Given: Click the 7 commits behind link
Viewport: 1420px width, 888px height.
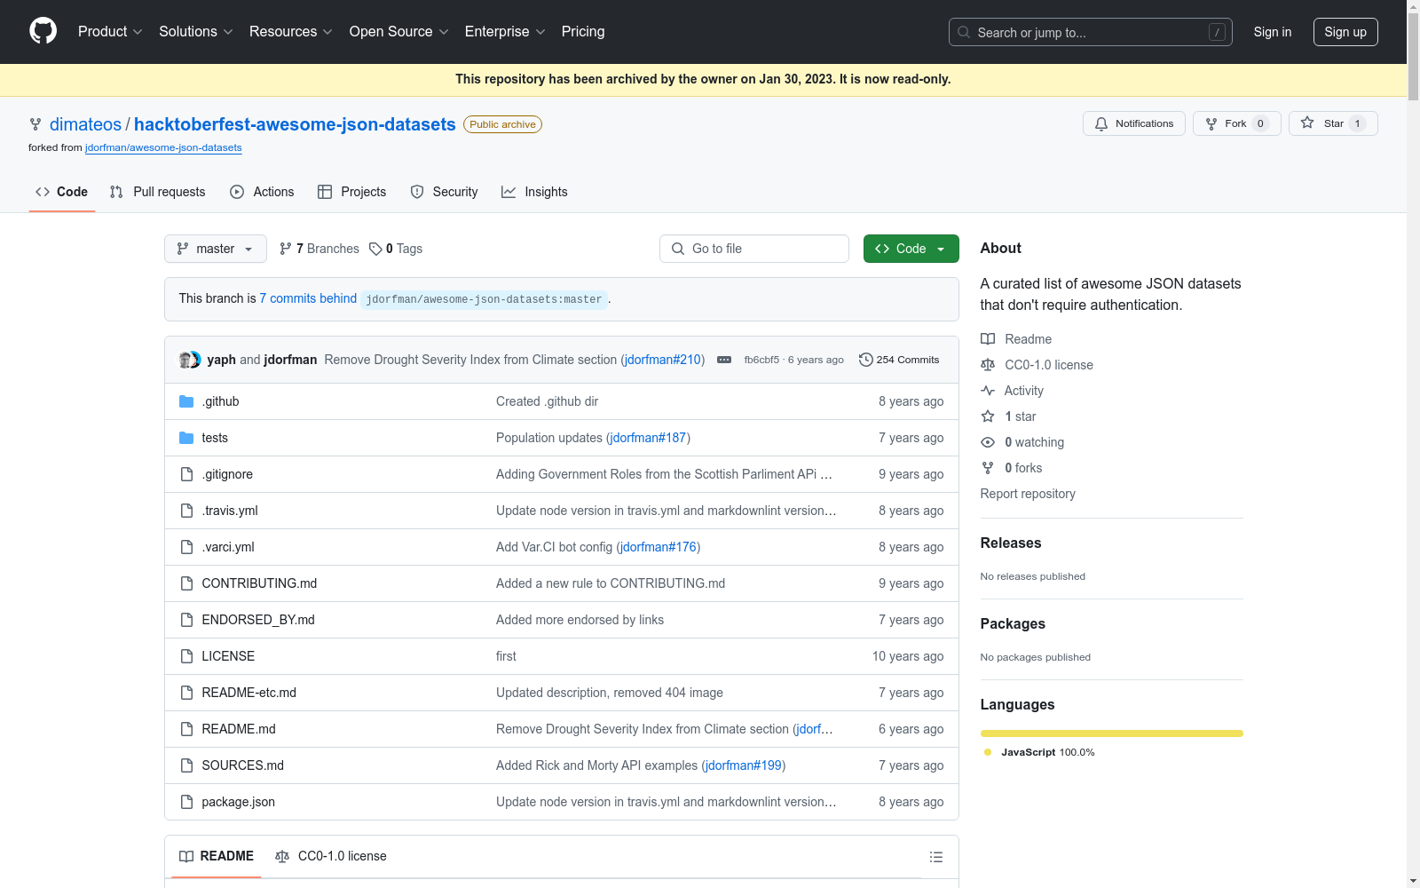Looking at the screenshot, I should coord(308,298).
